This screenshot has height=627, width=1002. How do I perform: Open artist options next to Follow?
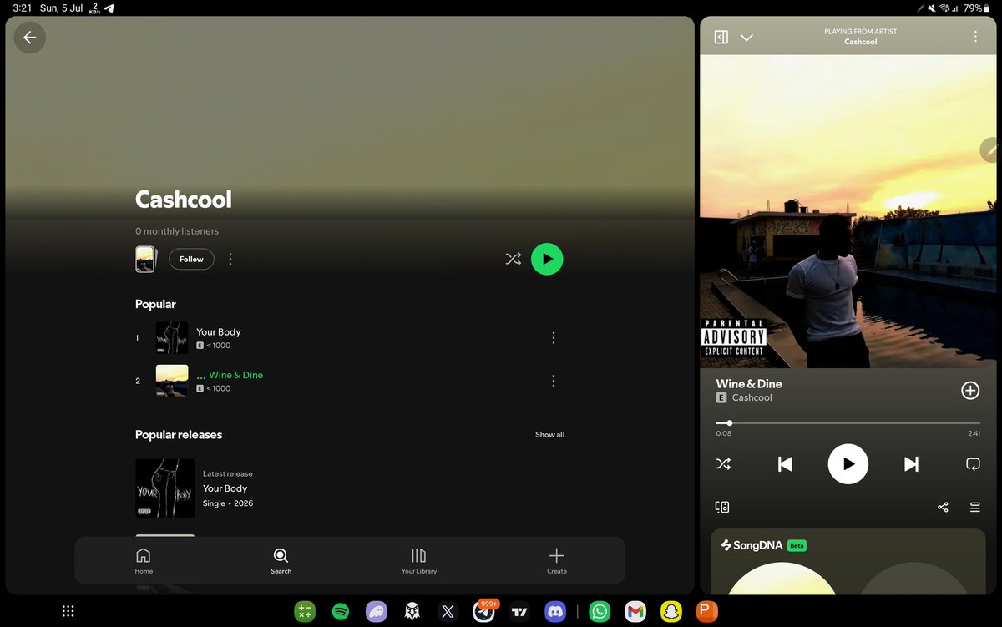(230, 260)
